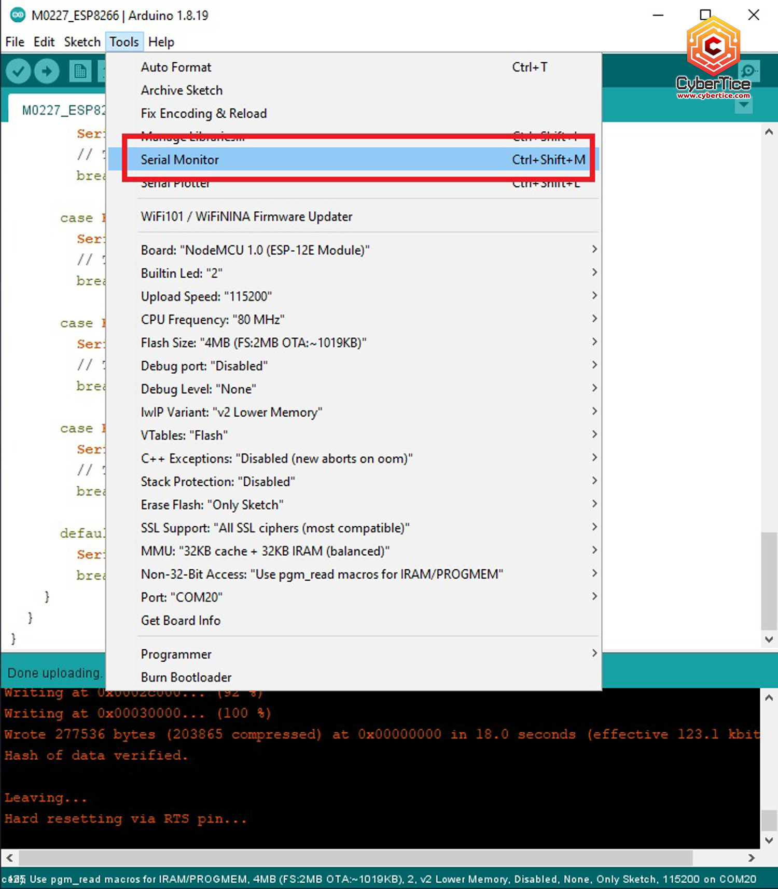
Task: Click the Verify checkmark toolbar icon
Action: (19, 71)
